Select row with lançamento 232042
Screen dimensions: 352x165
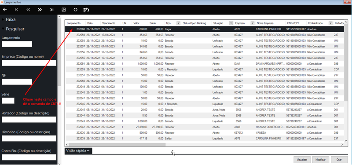[204, 127]
